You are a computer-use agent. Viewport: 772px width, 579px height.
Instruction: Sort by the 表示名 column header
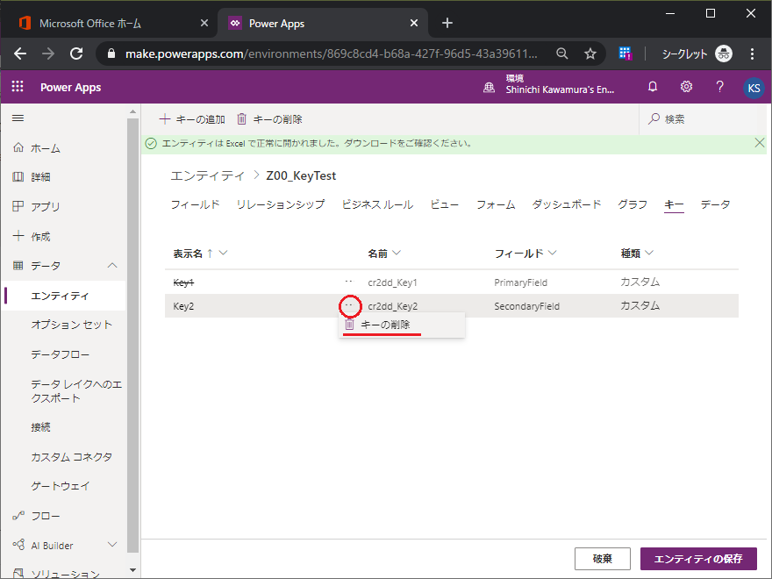(x=188, y=254)
